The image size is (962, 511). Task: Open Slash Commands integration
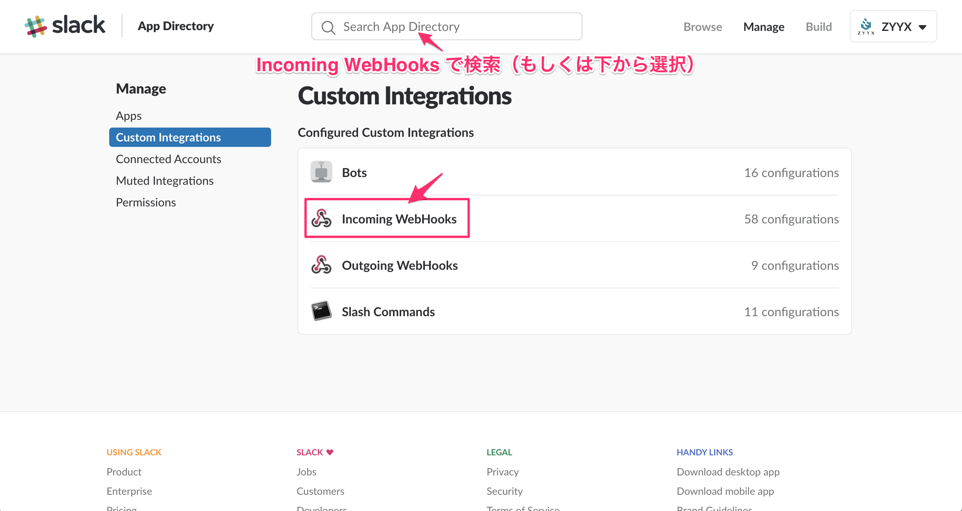[x=574, y=312]
